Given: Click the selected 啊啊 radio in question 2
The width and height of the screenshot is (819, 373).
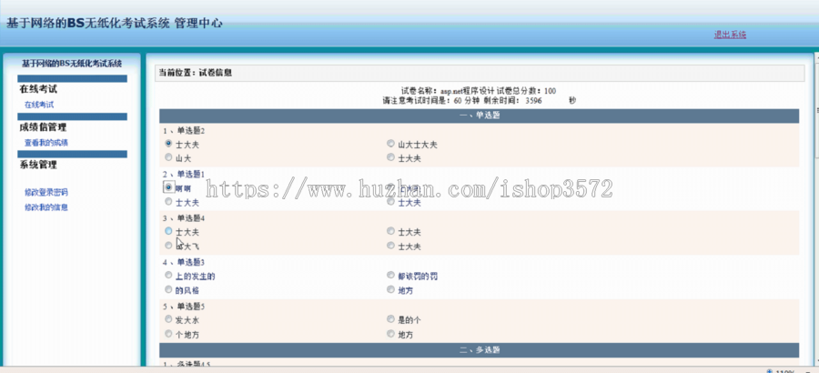Looking at the screenshot, I should pyautogui.click(x=168, y=186).
